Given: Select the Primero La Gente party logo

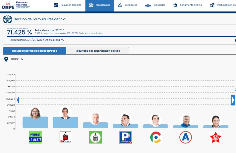Looking at the screenshot, I should coord(35,137).
